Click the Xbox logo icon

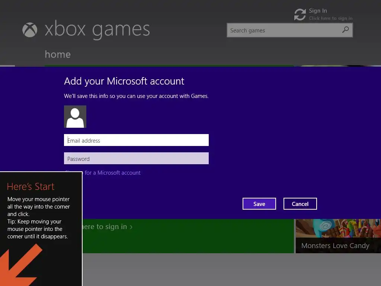(30, 30)
